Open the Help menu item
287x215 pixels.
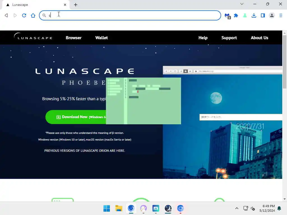(203, 38)
